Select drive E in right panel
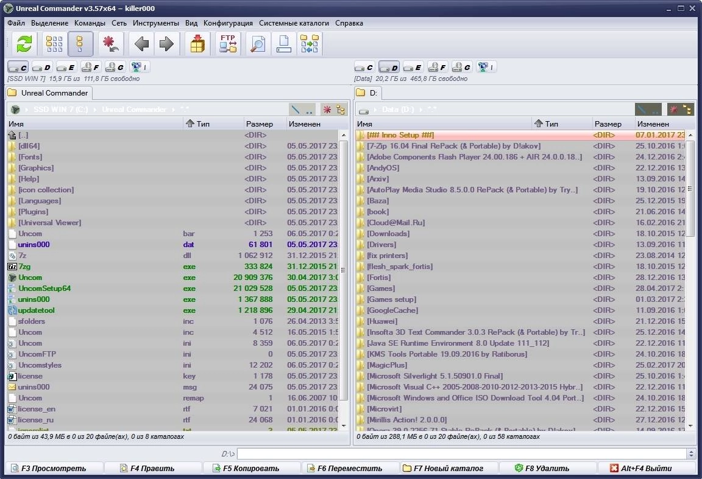 click(x=413, y=67)
